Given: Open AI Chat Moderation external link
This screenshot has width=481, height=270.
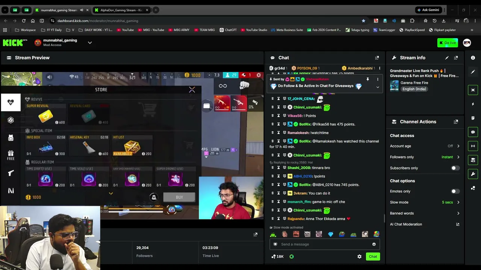Looking at the screenshot, I should tap(458, 224).
